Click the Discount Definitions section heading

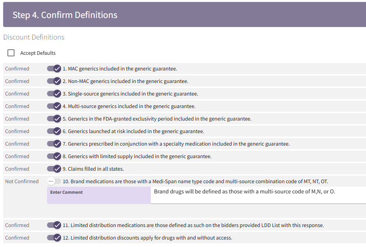tap(34, 37)
